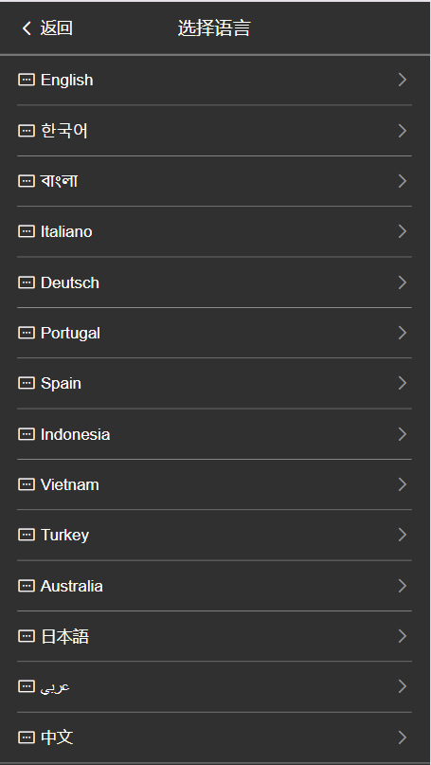Select the Italiano language entry
The width and height of the screenshot is (431, 765).
pyautogui.click(x=214, y=231)
